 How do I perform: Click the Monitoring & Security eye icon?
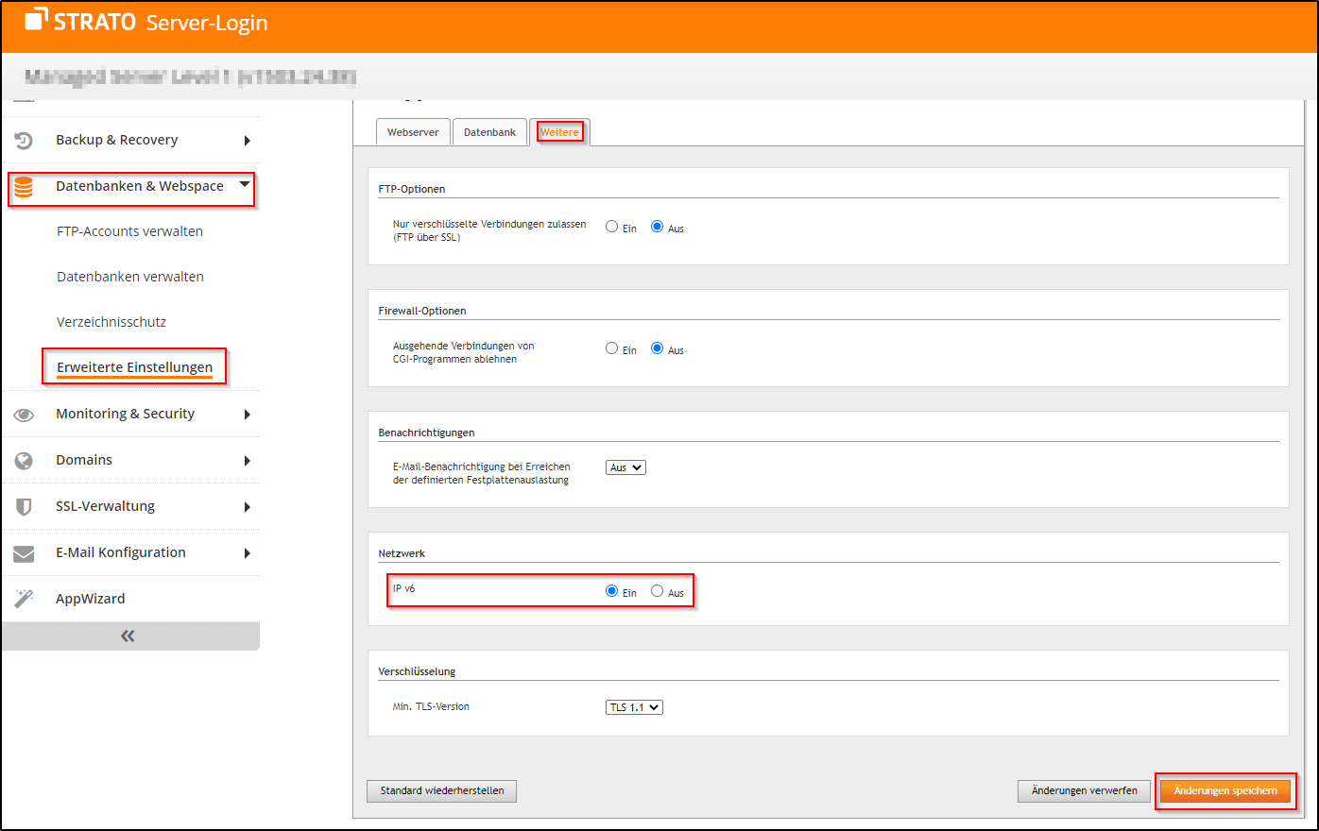click(24, 415)
